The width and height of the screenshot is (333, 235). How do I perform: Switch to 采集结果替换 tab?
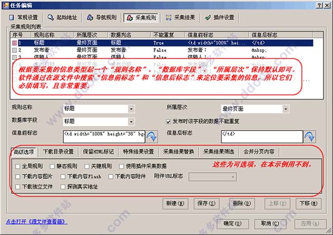(x=179, y=152)
